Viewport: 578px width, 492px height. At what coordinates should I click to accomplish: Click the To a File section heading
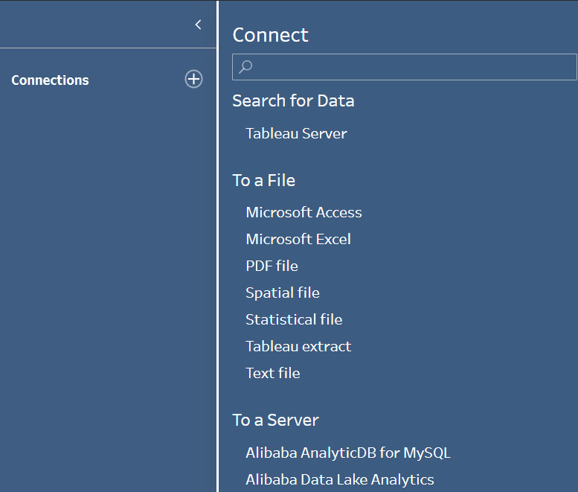264,180
